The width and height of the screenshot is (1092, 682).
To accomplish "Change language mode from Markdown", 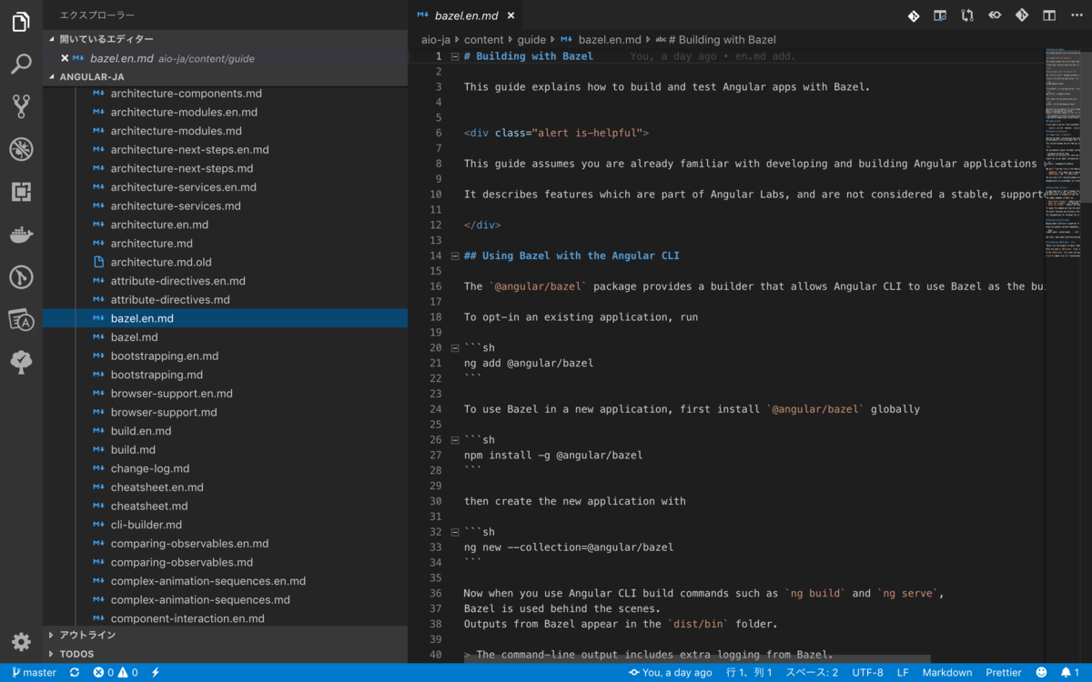I will point(947,673).
